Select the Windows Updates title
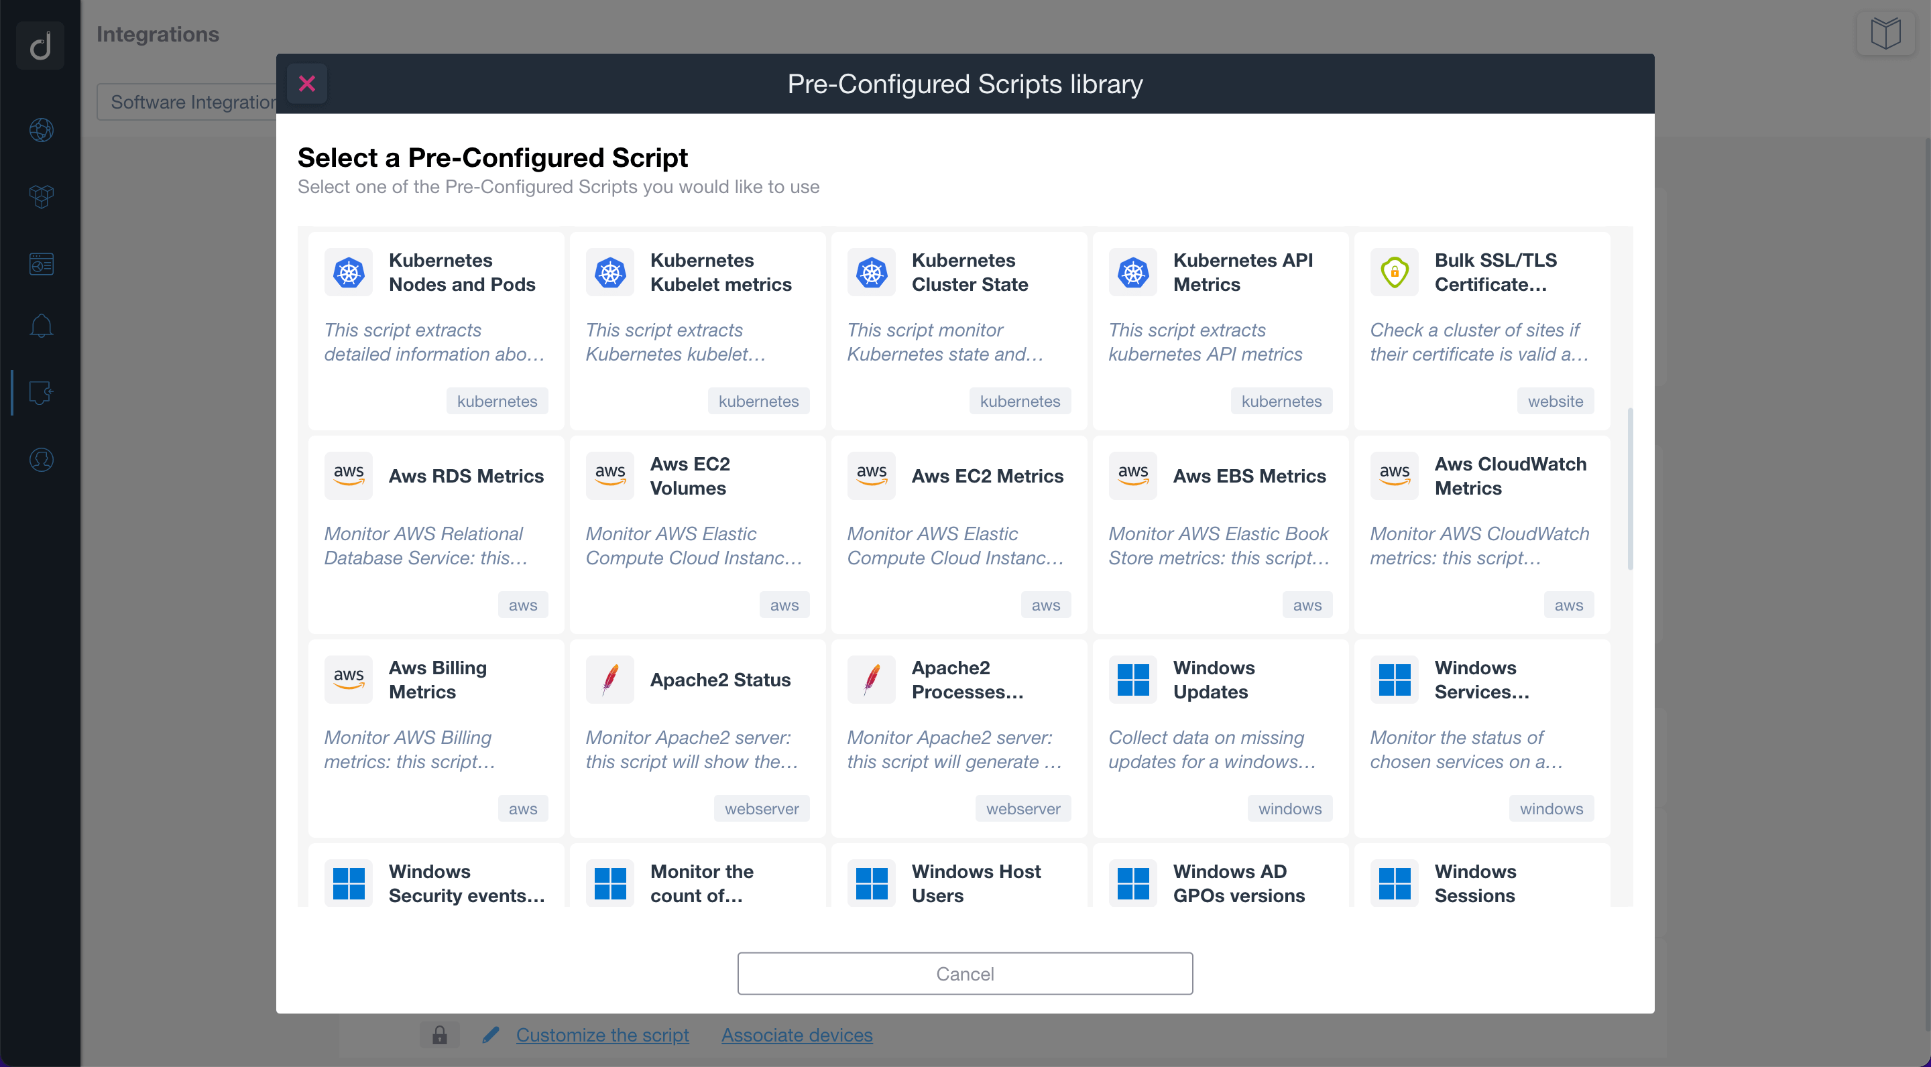 [x=1214, y=680]
